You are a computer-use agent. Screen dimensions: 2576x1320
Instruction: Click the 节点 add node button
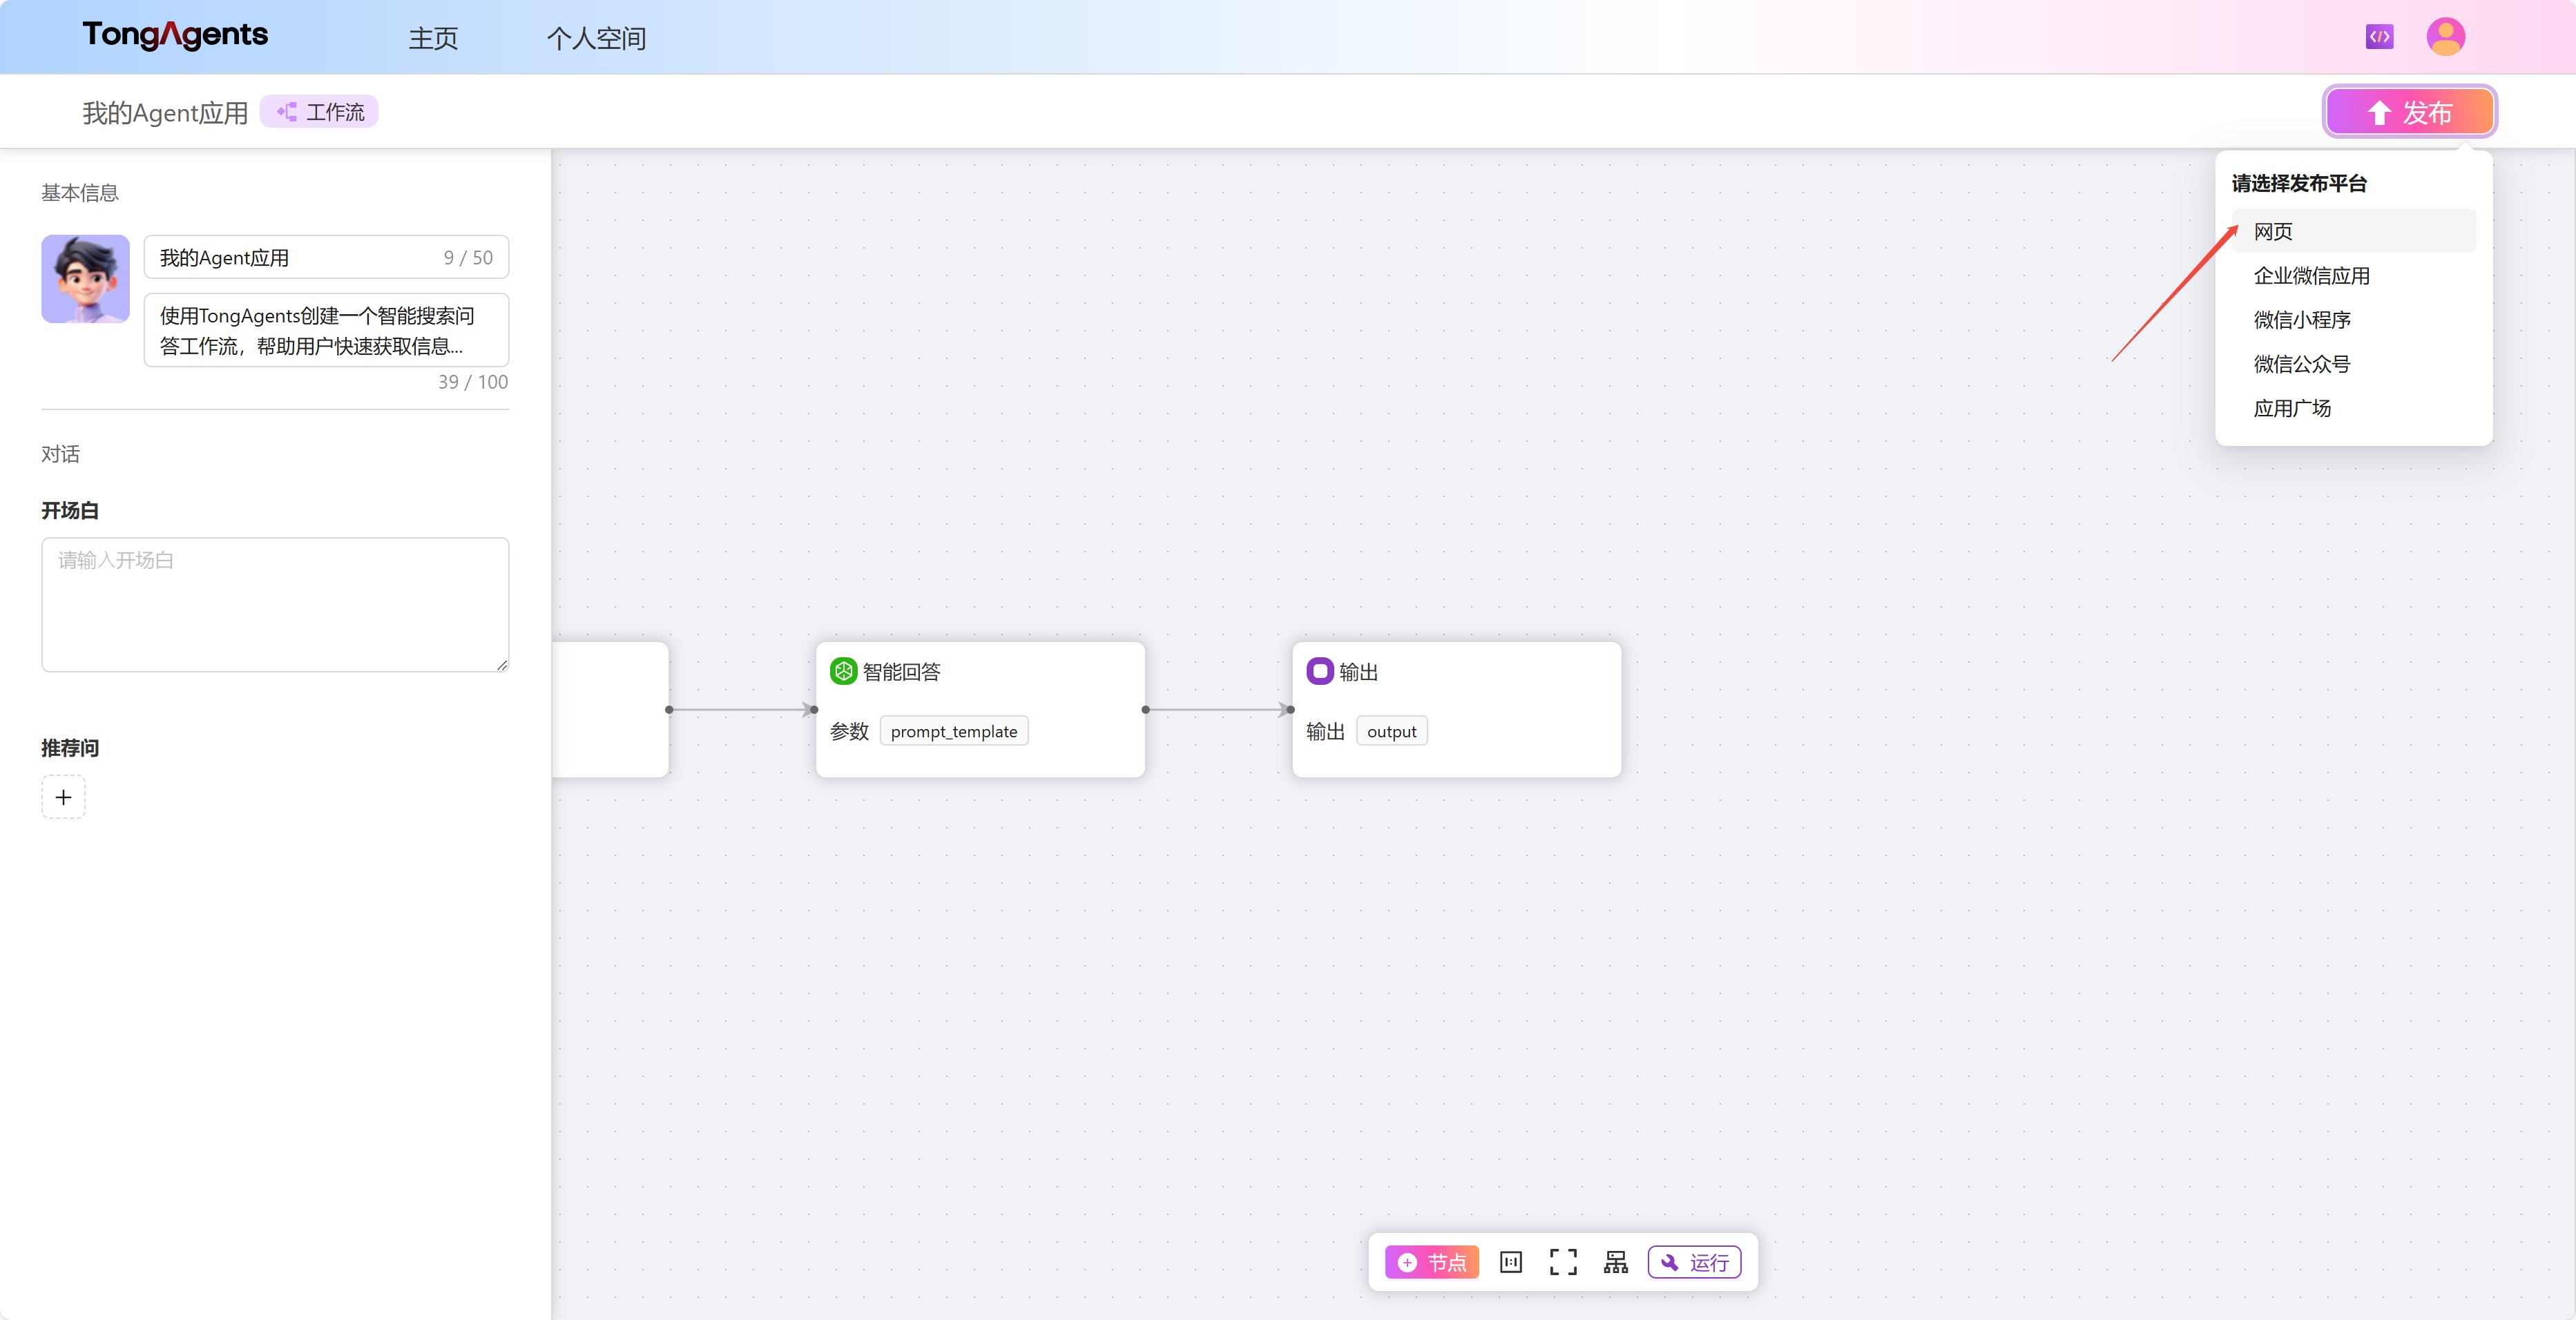tap(1431, 1262)
